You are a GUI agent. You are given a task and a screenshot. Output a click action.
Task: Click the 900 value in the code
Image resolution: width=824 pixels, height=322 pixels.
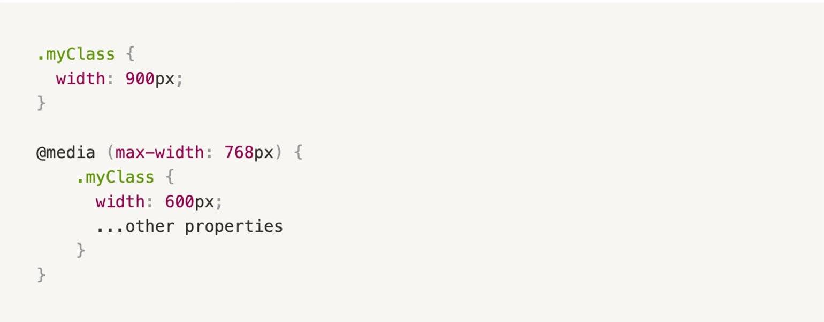(140, 79)
